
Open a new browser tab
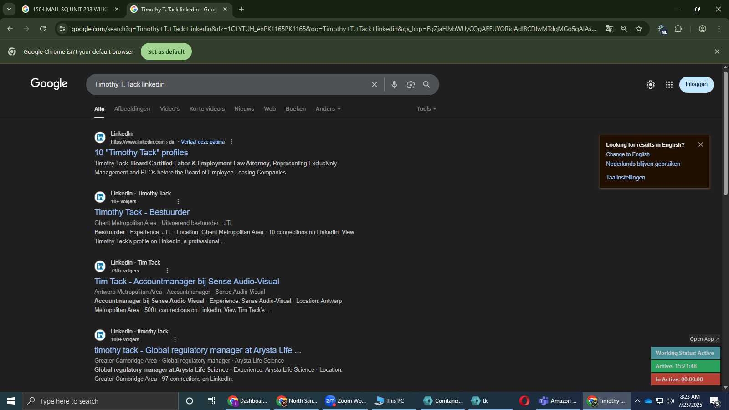(x=241, y=9)
